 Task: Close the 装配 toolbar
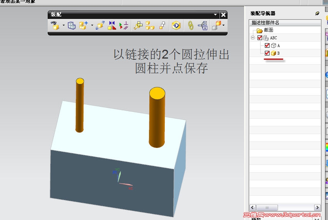223,15
